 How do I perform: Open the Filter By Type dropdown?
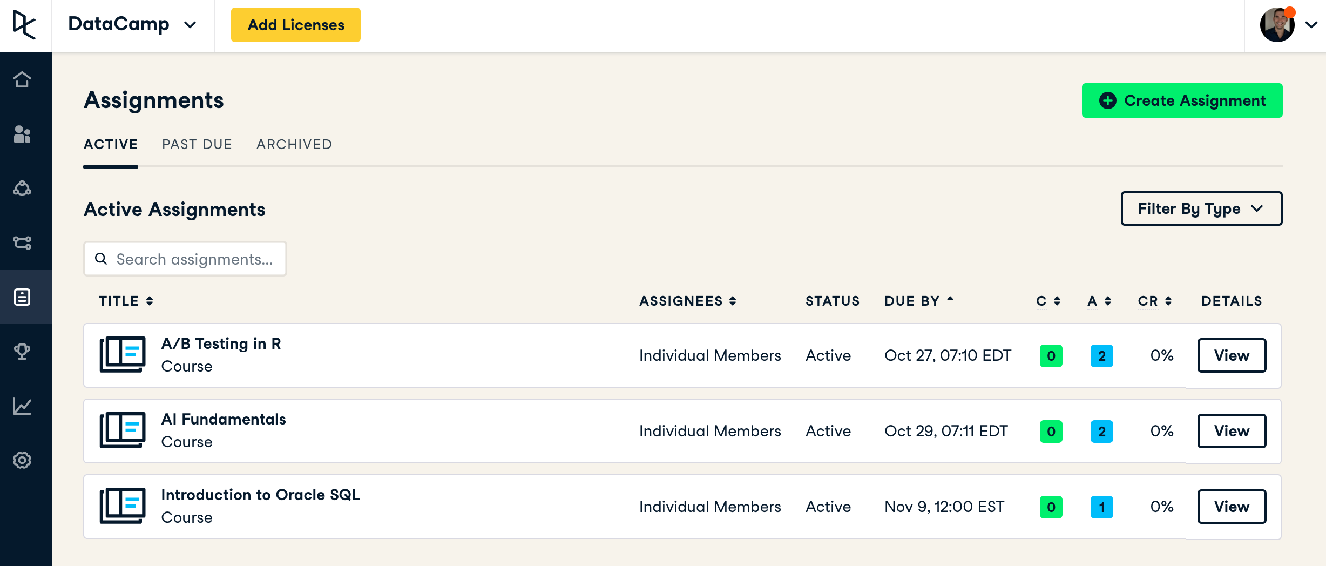[1201, 208]
